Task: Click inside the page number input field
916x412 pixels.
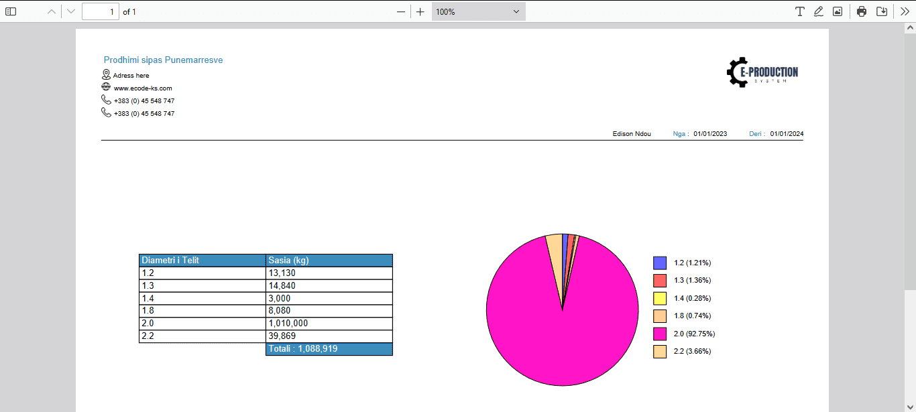Action: 100,11
